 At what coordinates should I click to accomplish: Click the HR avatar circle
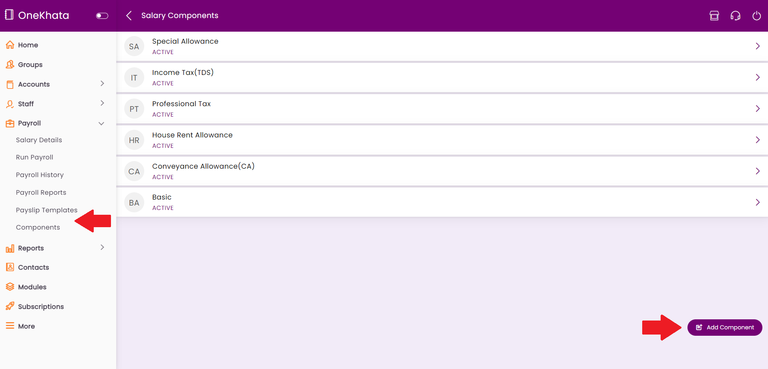(x=134, y=140)
